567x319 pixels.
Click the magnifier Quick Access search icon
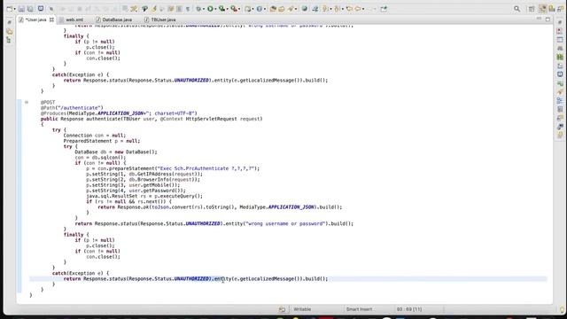(517, 9)
